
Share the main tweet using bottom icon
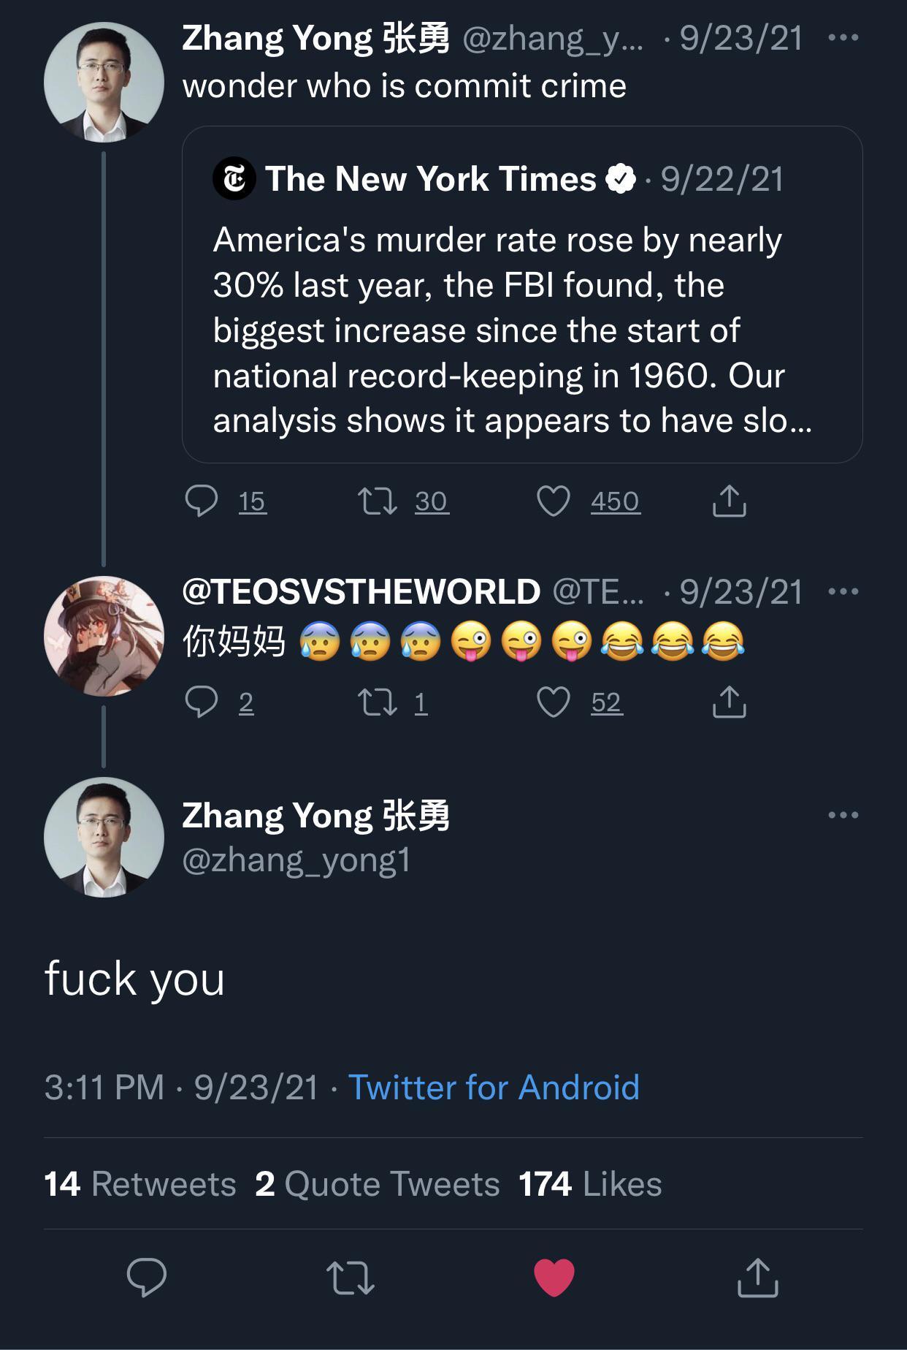coord(757,1278)
